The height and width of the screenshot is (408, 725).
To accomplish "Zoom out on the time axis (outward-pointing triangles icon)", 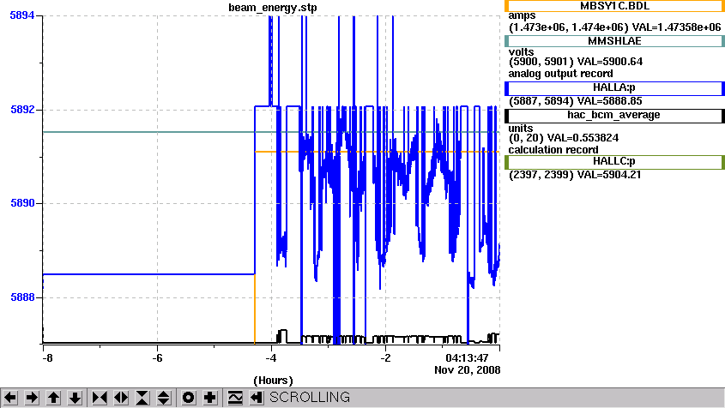I will point(121,398).
